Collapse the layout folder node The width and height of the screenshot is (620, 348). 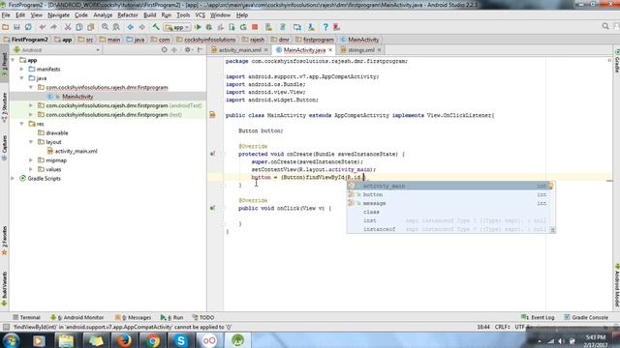coord(31,142)
